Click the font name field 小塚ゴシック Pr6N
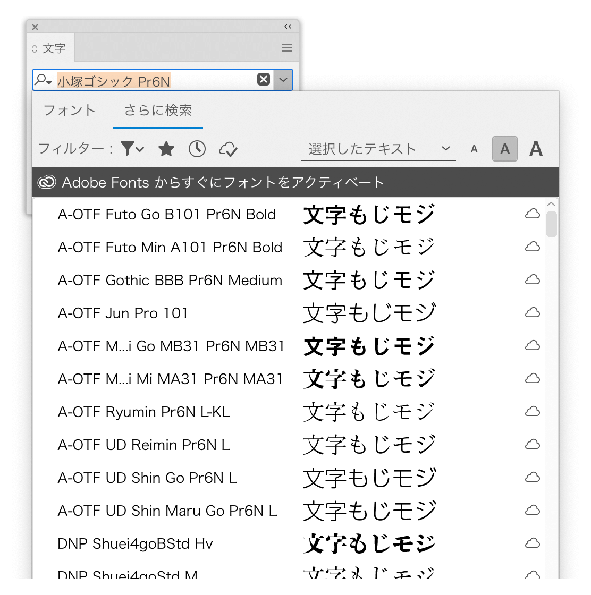The image size is (591, 595). (114, 80)
